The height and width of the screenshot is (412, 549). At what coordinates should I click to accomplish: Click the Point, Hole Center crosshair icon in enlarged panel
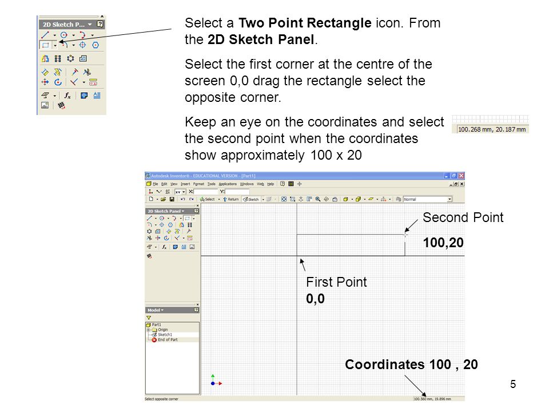[x=82, y=45]
